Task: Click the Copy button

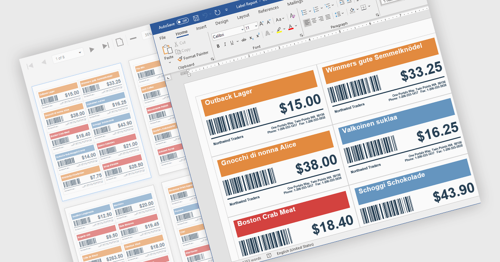Action: click(183, 50)
